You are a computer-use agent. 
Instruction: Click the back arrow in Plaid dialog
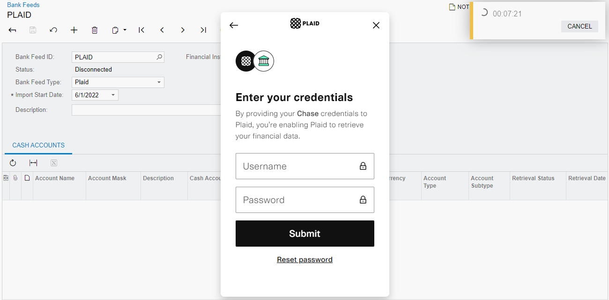tap(234, 25)
